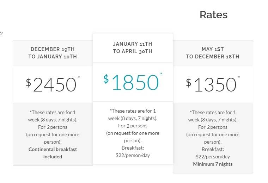
Task: Click the asterisk beside the $1350 price
Action: [239, 77]
